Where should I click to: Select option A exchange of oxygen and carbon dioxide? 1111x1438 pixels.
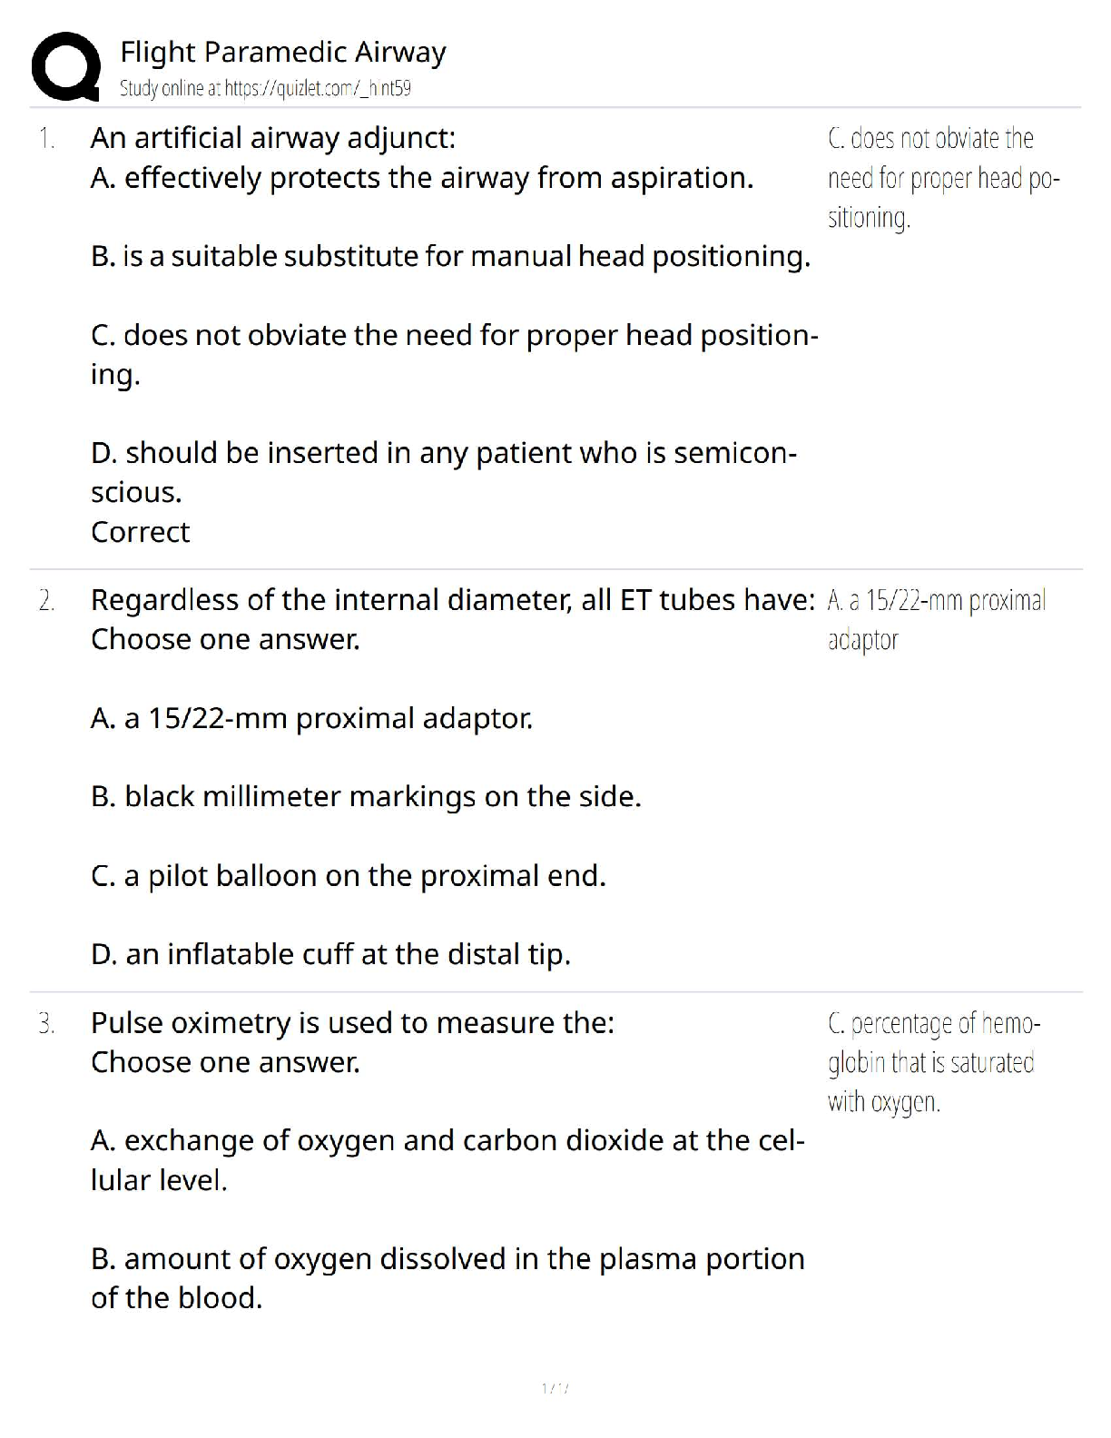(447, 1160)
